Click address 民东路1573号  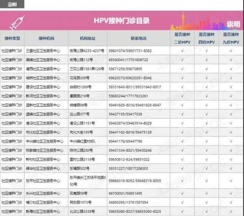[x=80, y=202]
